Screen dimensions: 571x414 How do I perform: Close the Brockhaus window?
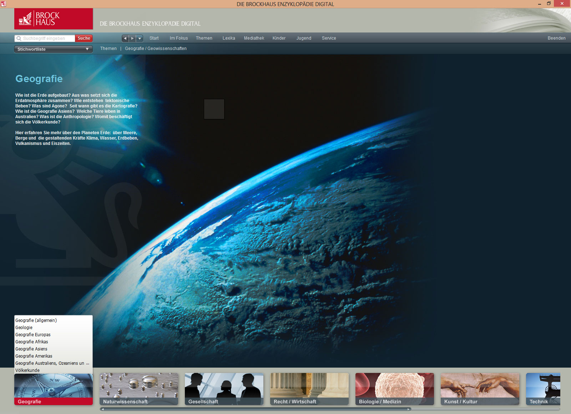tap(562, 4)
